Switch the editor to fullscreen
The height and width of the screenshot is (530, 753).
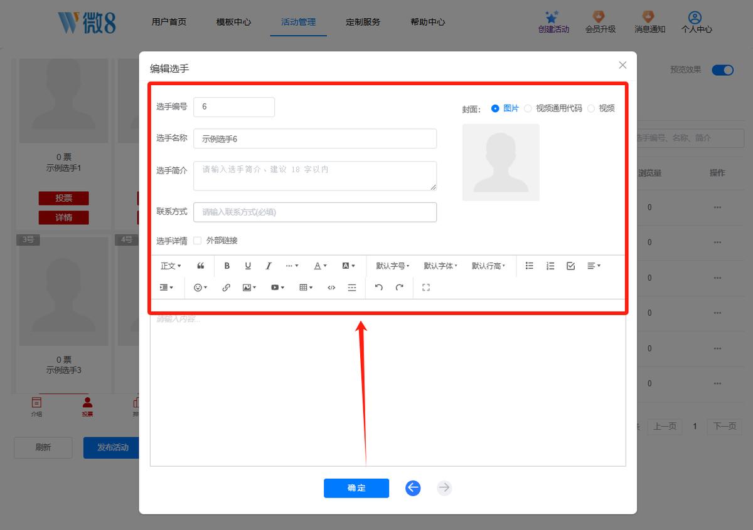[x=426, y=288]
